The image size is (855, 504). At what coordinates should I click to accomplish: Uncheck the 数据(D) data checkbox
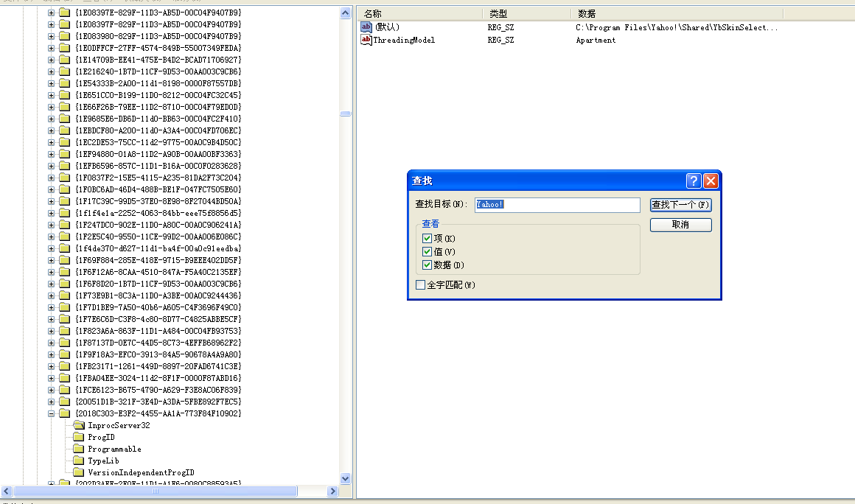(x=427, y=265)
